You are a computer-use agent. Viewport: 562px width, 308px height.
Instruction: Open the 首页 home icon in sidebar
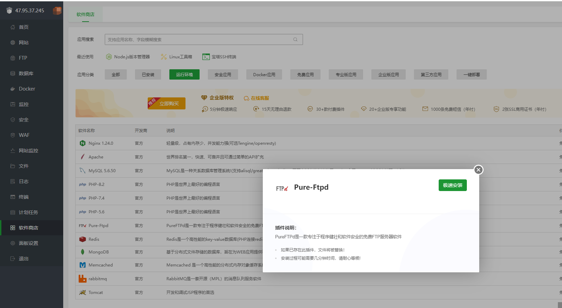(13, 27)
